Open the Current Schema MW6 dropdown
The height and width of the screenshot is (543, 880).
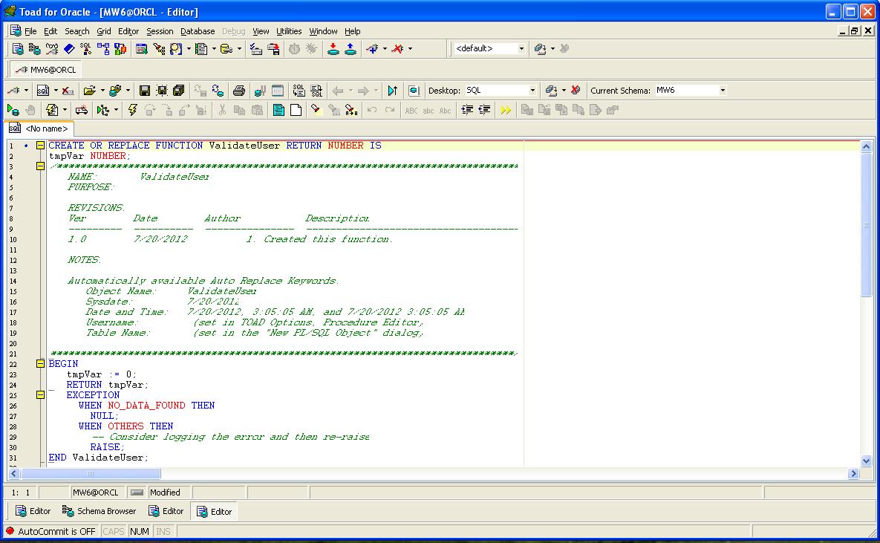click(723, 91)
